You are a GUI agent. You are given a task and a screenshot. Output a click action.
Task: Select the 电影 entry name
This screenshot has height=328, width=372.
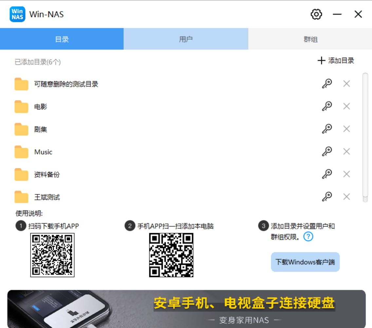pos(41,106)
